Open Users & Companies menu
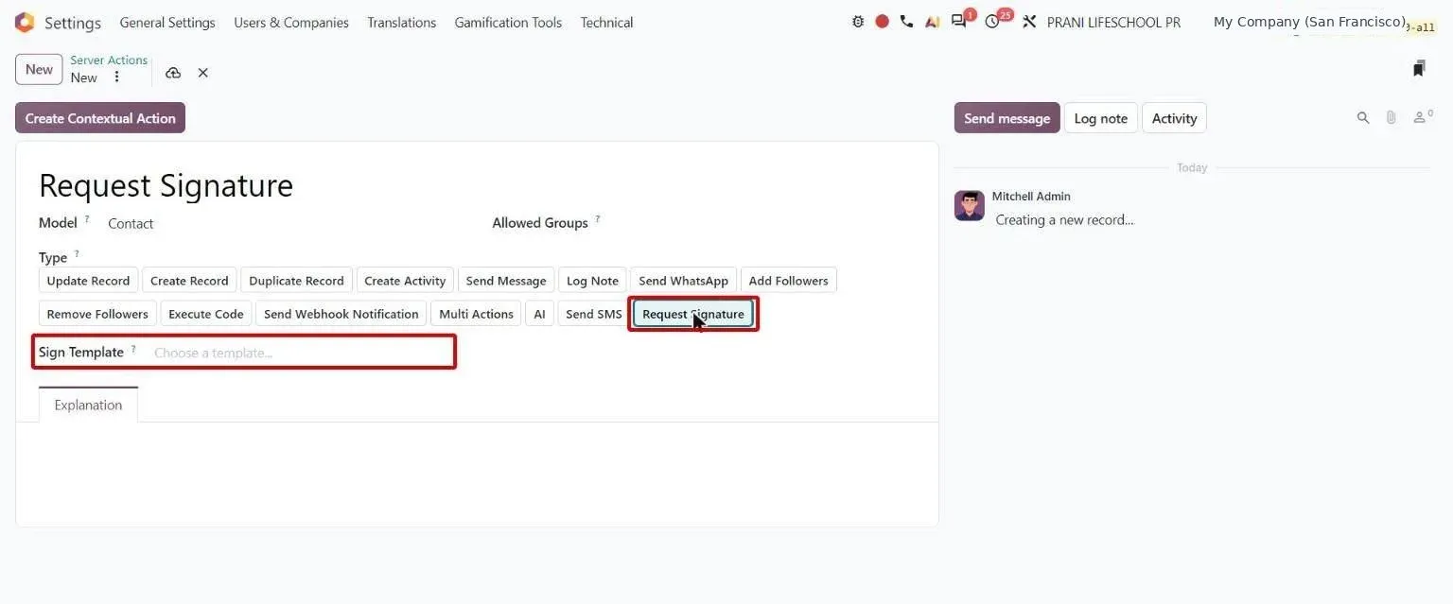1453x604 pixels. (291, 22)
